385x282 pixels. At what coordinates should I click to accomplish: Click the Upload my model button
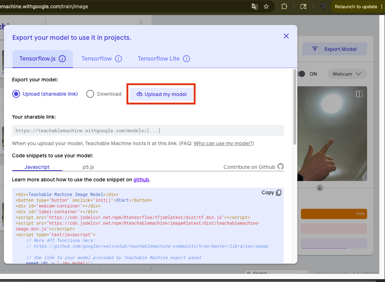(161, 94)
